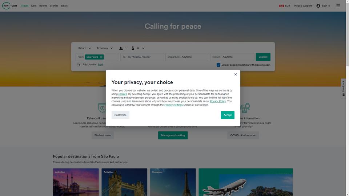
Task: Click the refunds shield icon
Action: (102, 108)
